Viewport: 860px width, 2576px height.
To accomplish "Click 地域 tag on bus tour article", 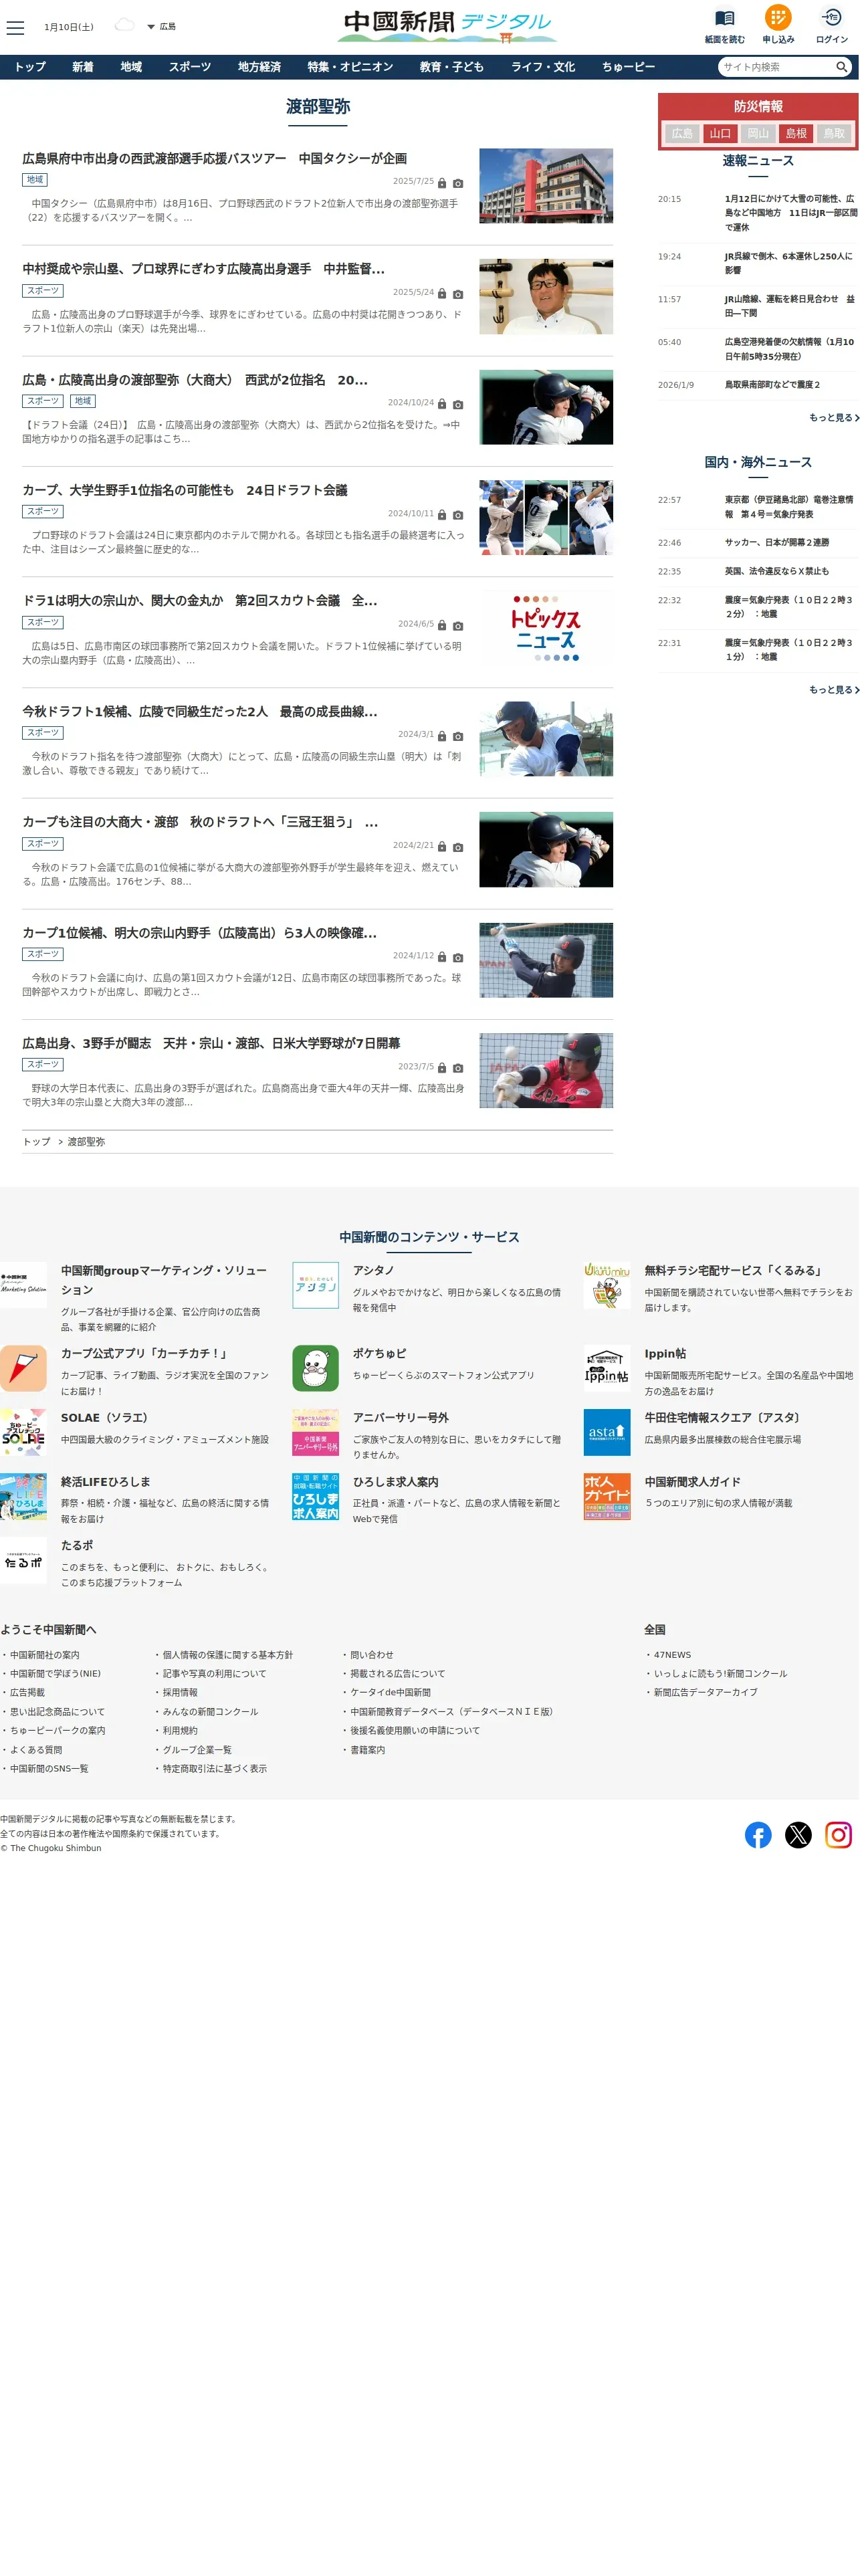I will pyautogui.click(x=35, y=180).
